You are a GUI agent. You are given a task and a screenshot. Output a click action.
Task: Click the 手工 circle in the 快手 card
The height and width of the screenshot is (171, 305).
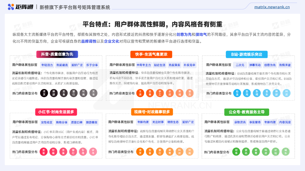(160, 93)
